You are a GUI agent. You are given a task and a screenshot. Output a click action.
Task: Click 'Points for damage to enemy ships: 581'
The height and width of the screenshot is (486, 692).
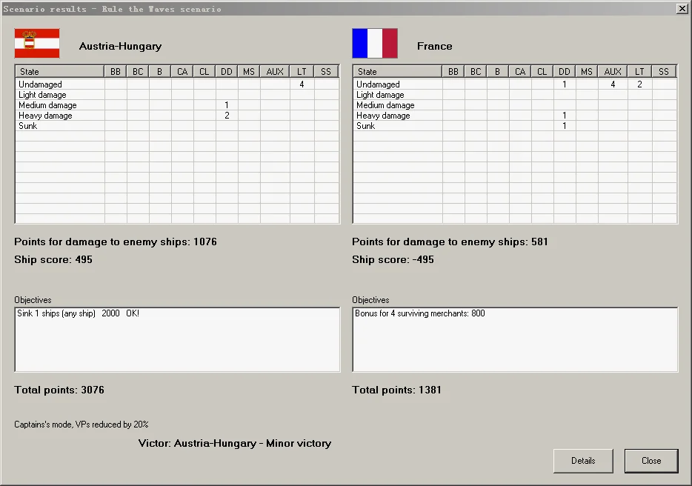(450, 242)
